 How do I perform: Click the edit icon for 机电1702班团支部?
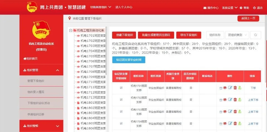(x=230, y=100)
